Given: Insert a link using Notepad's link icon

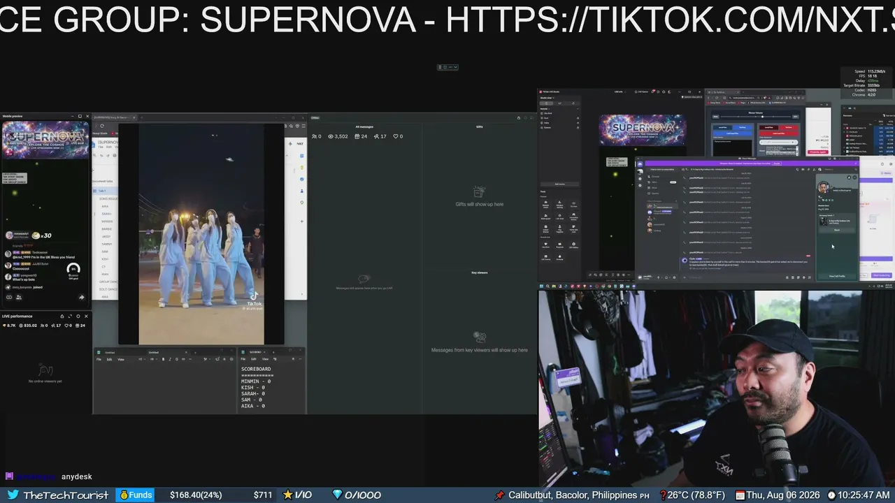Looking at the screenshot, I should click(x=184, y=359).
